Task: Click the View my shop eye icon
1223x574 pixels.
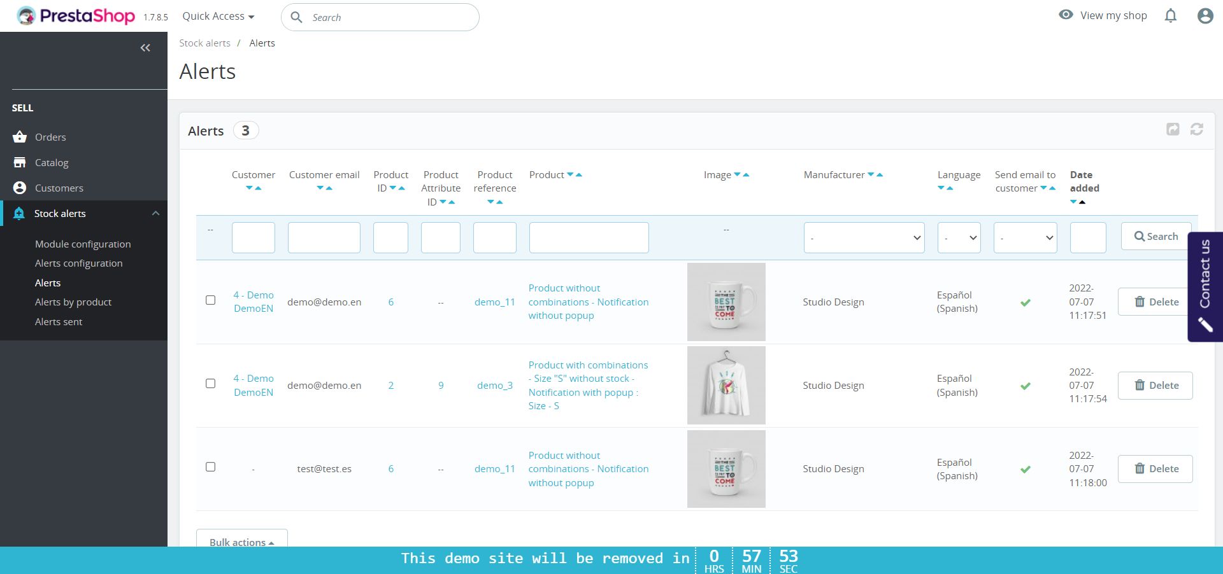Action: pos(1066,15)
